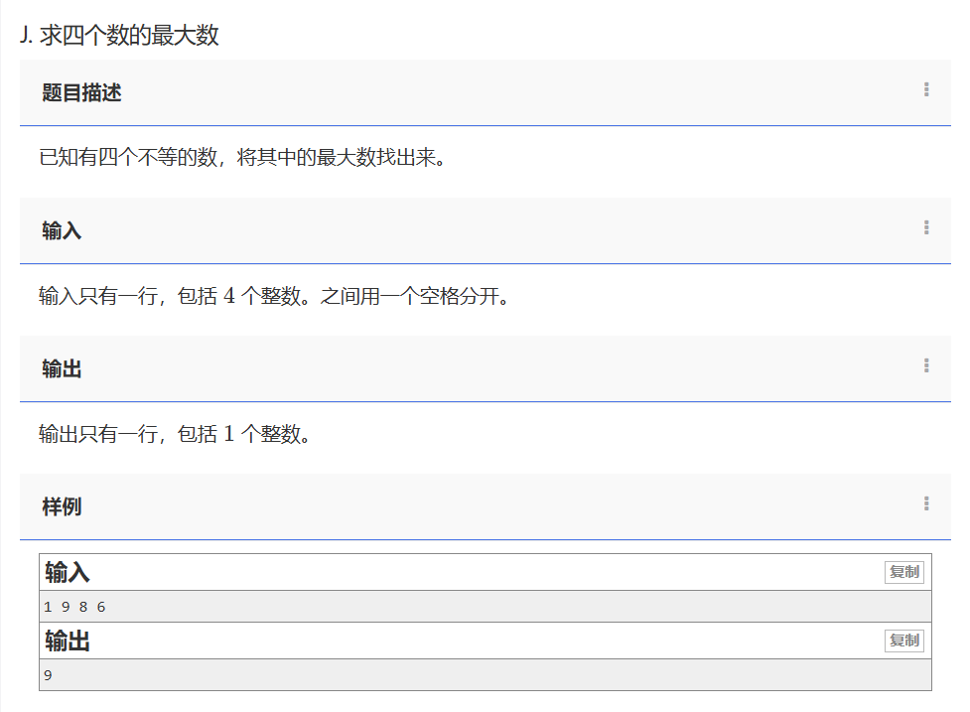Viewport: 970px width, 712px height.
Task: Click the 样例 section header
Action: [62, 507]
